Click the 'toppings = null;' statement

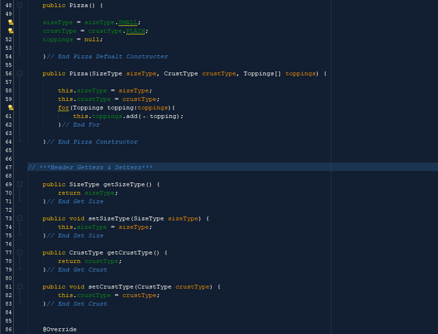tap(73, 39)
